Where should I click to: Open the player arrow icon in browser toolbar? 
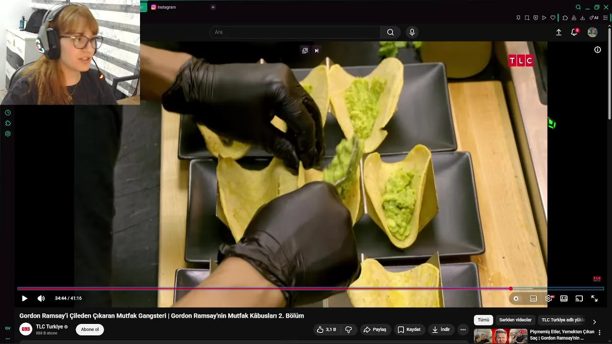[544, 18]
